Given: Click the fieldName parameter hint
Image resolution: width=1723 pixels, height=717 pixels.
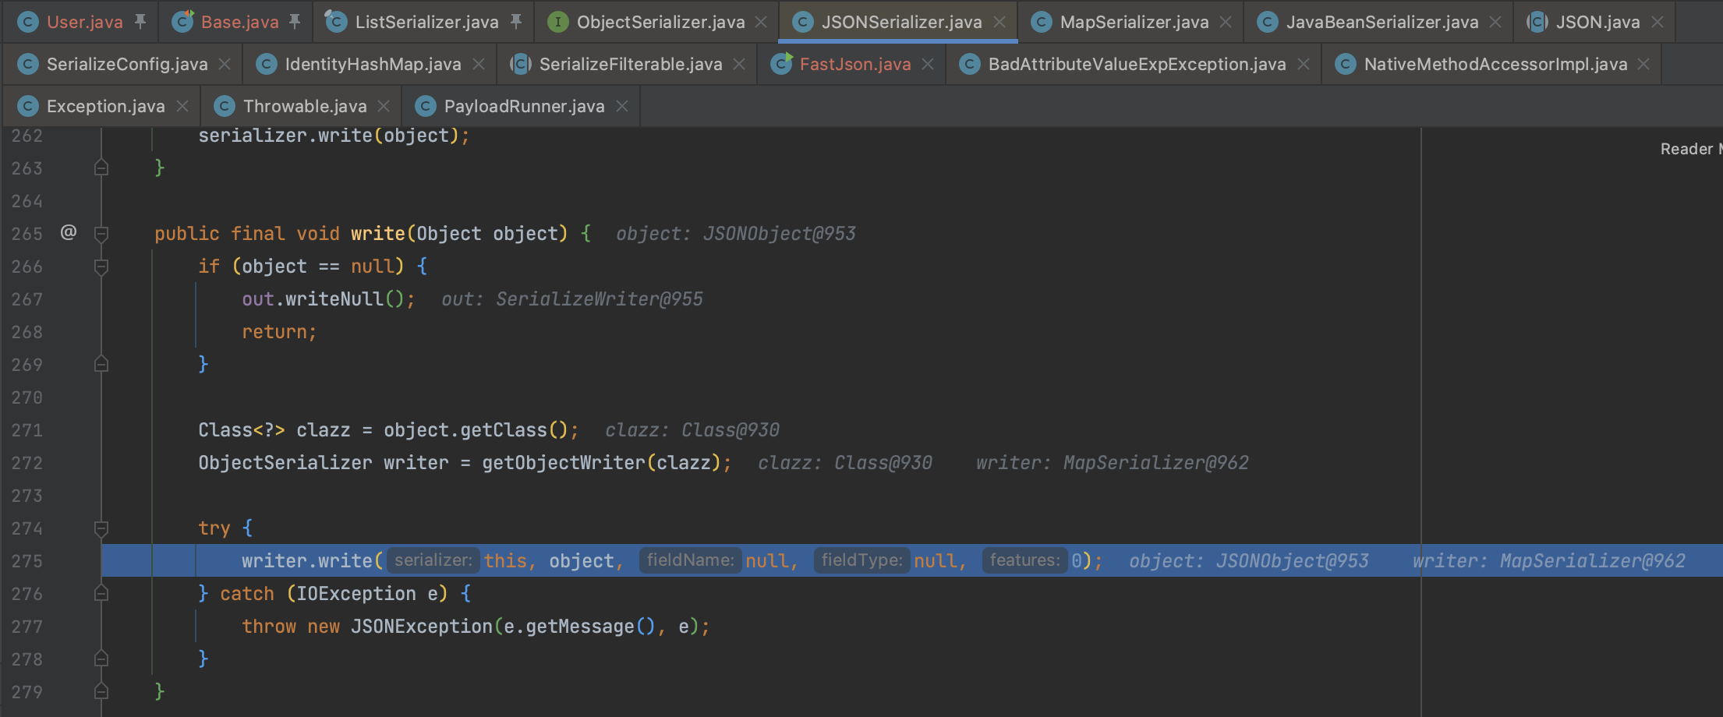Looking at the screenshot, I should [x=690, y=560].
